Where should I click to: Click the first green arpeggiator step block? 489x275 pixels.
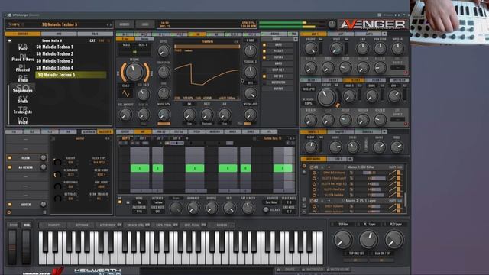point(140,168)
